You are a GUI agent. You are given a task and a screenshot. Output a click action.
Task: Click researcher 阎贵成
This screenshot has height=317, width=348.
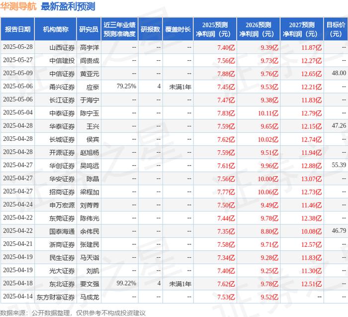[x=89, y=61]
